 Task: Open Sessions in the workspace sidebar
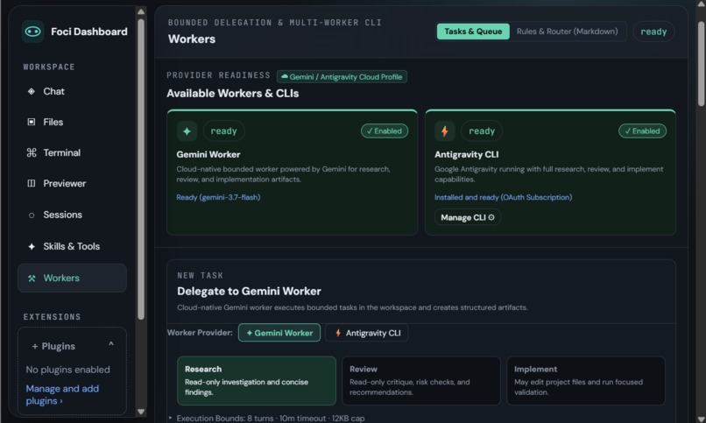pos(72,215)
